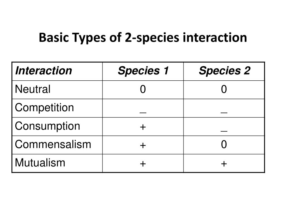Click the 'Commensalism' row label

(x=53, y=144)
